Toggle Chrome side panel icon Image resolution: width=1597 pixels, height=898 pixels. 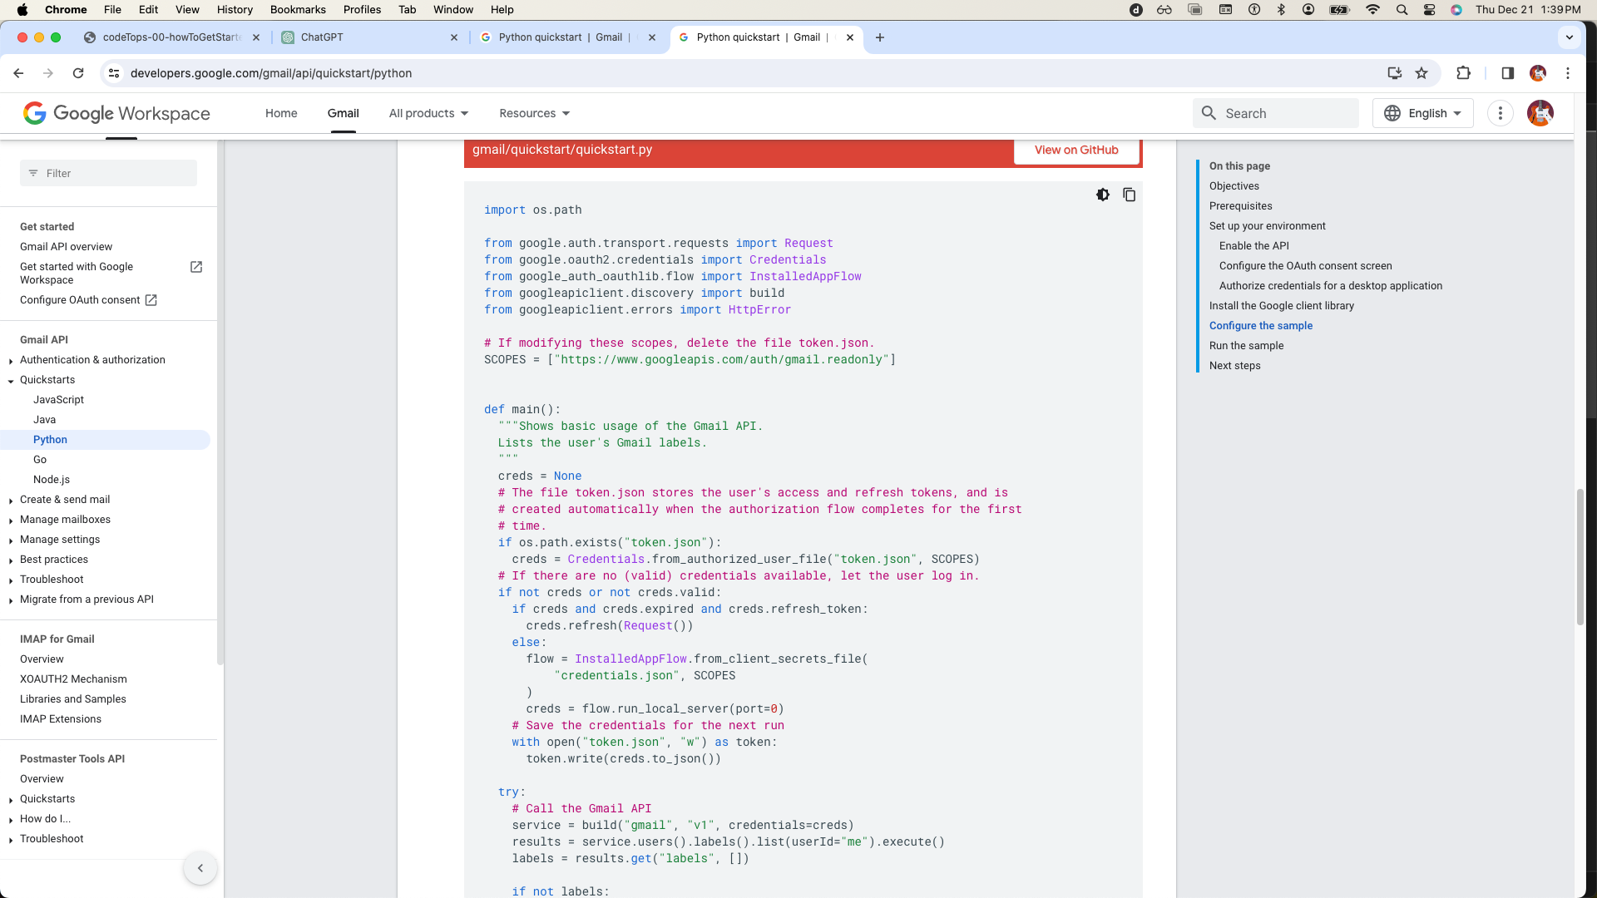click(1507, 73)
